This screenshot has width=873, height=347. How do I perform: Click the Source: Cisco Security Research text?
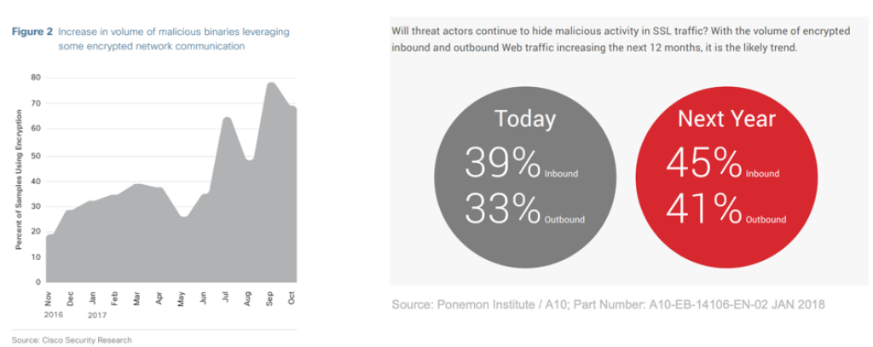pyautogui.click(x=72, y=339)
